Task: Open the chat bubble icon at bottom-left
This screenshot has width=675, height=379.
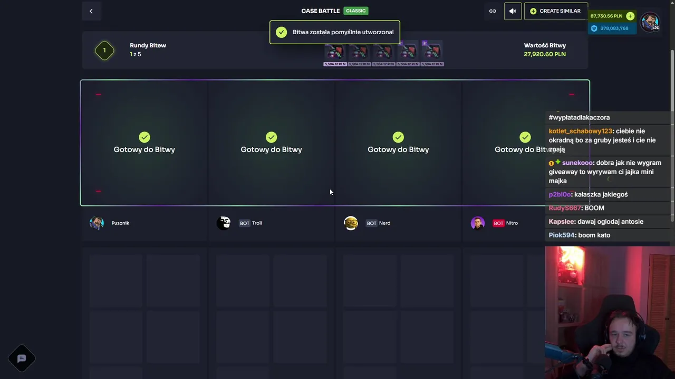Action: tap(22, 358)
